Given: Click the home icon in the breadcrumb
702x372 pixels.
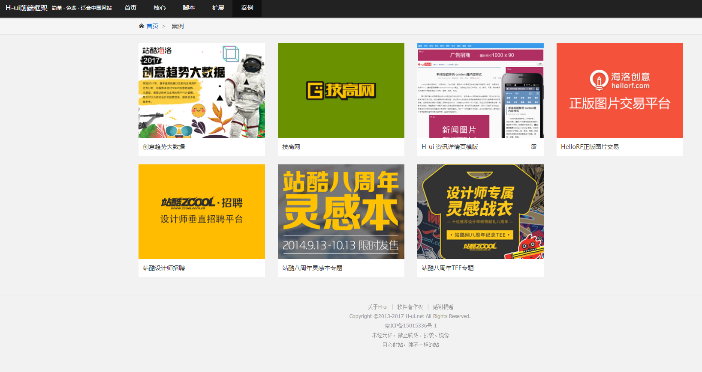Looking at the screenshot, I should pos(142,26).
